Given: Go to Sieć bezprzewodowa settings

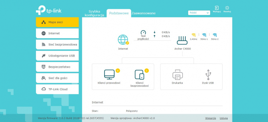Looking at the screenshot, I should [57, 44].
